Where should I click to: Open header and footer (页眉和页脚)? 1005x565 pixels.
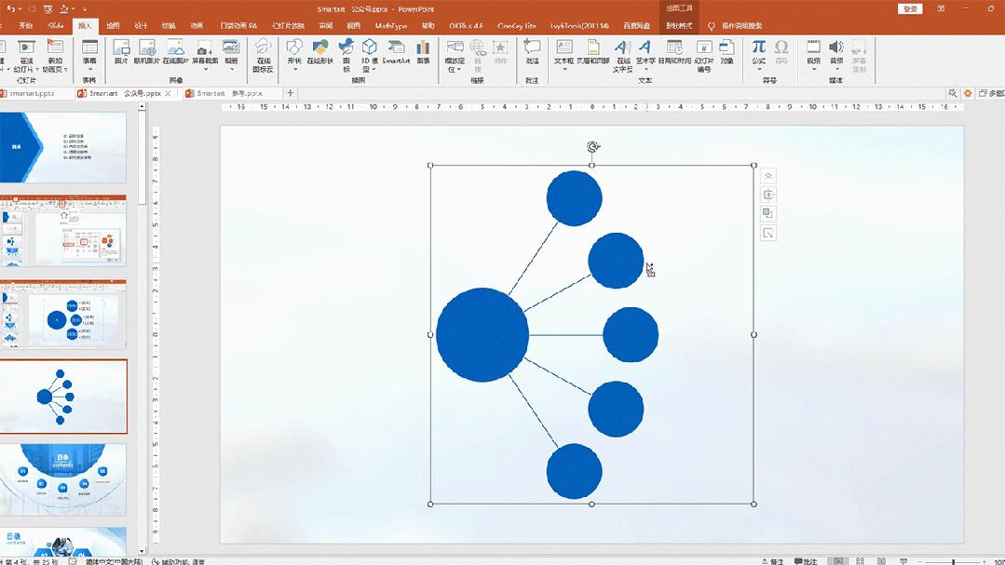click(x=593, y=51)
